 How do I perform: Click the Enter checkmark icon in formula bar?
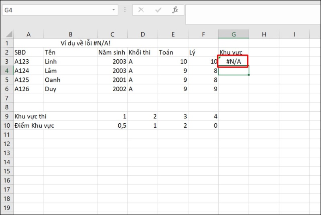click(x=158, y=10)
